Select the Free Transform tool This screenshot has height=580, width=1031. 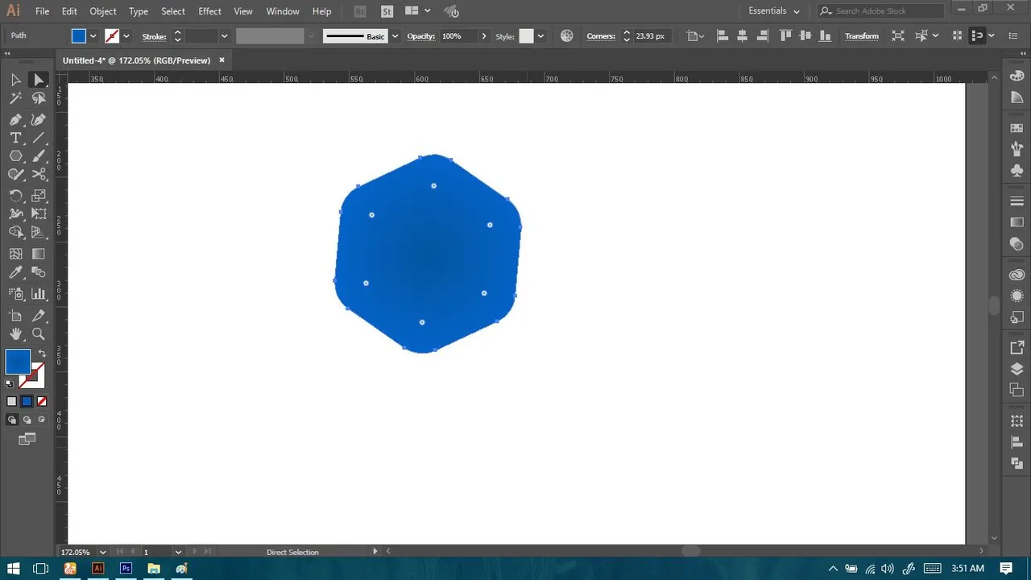point(39,213)
